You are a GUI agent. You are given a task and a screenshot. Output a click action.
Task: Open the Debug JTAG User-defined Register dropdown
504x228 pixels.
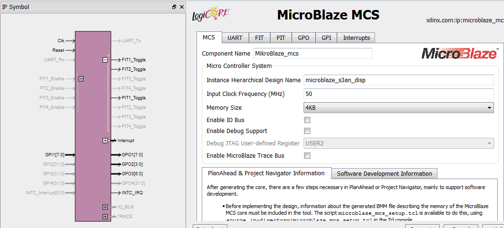tap(398, 143)
